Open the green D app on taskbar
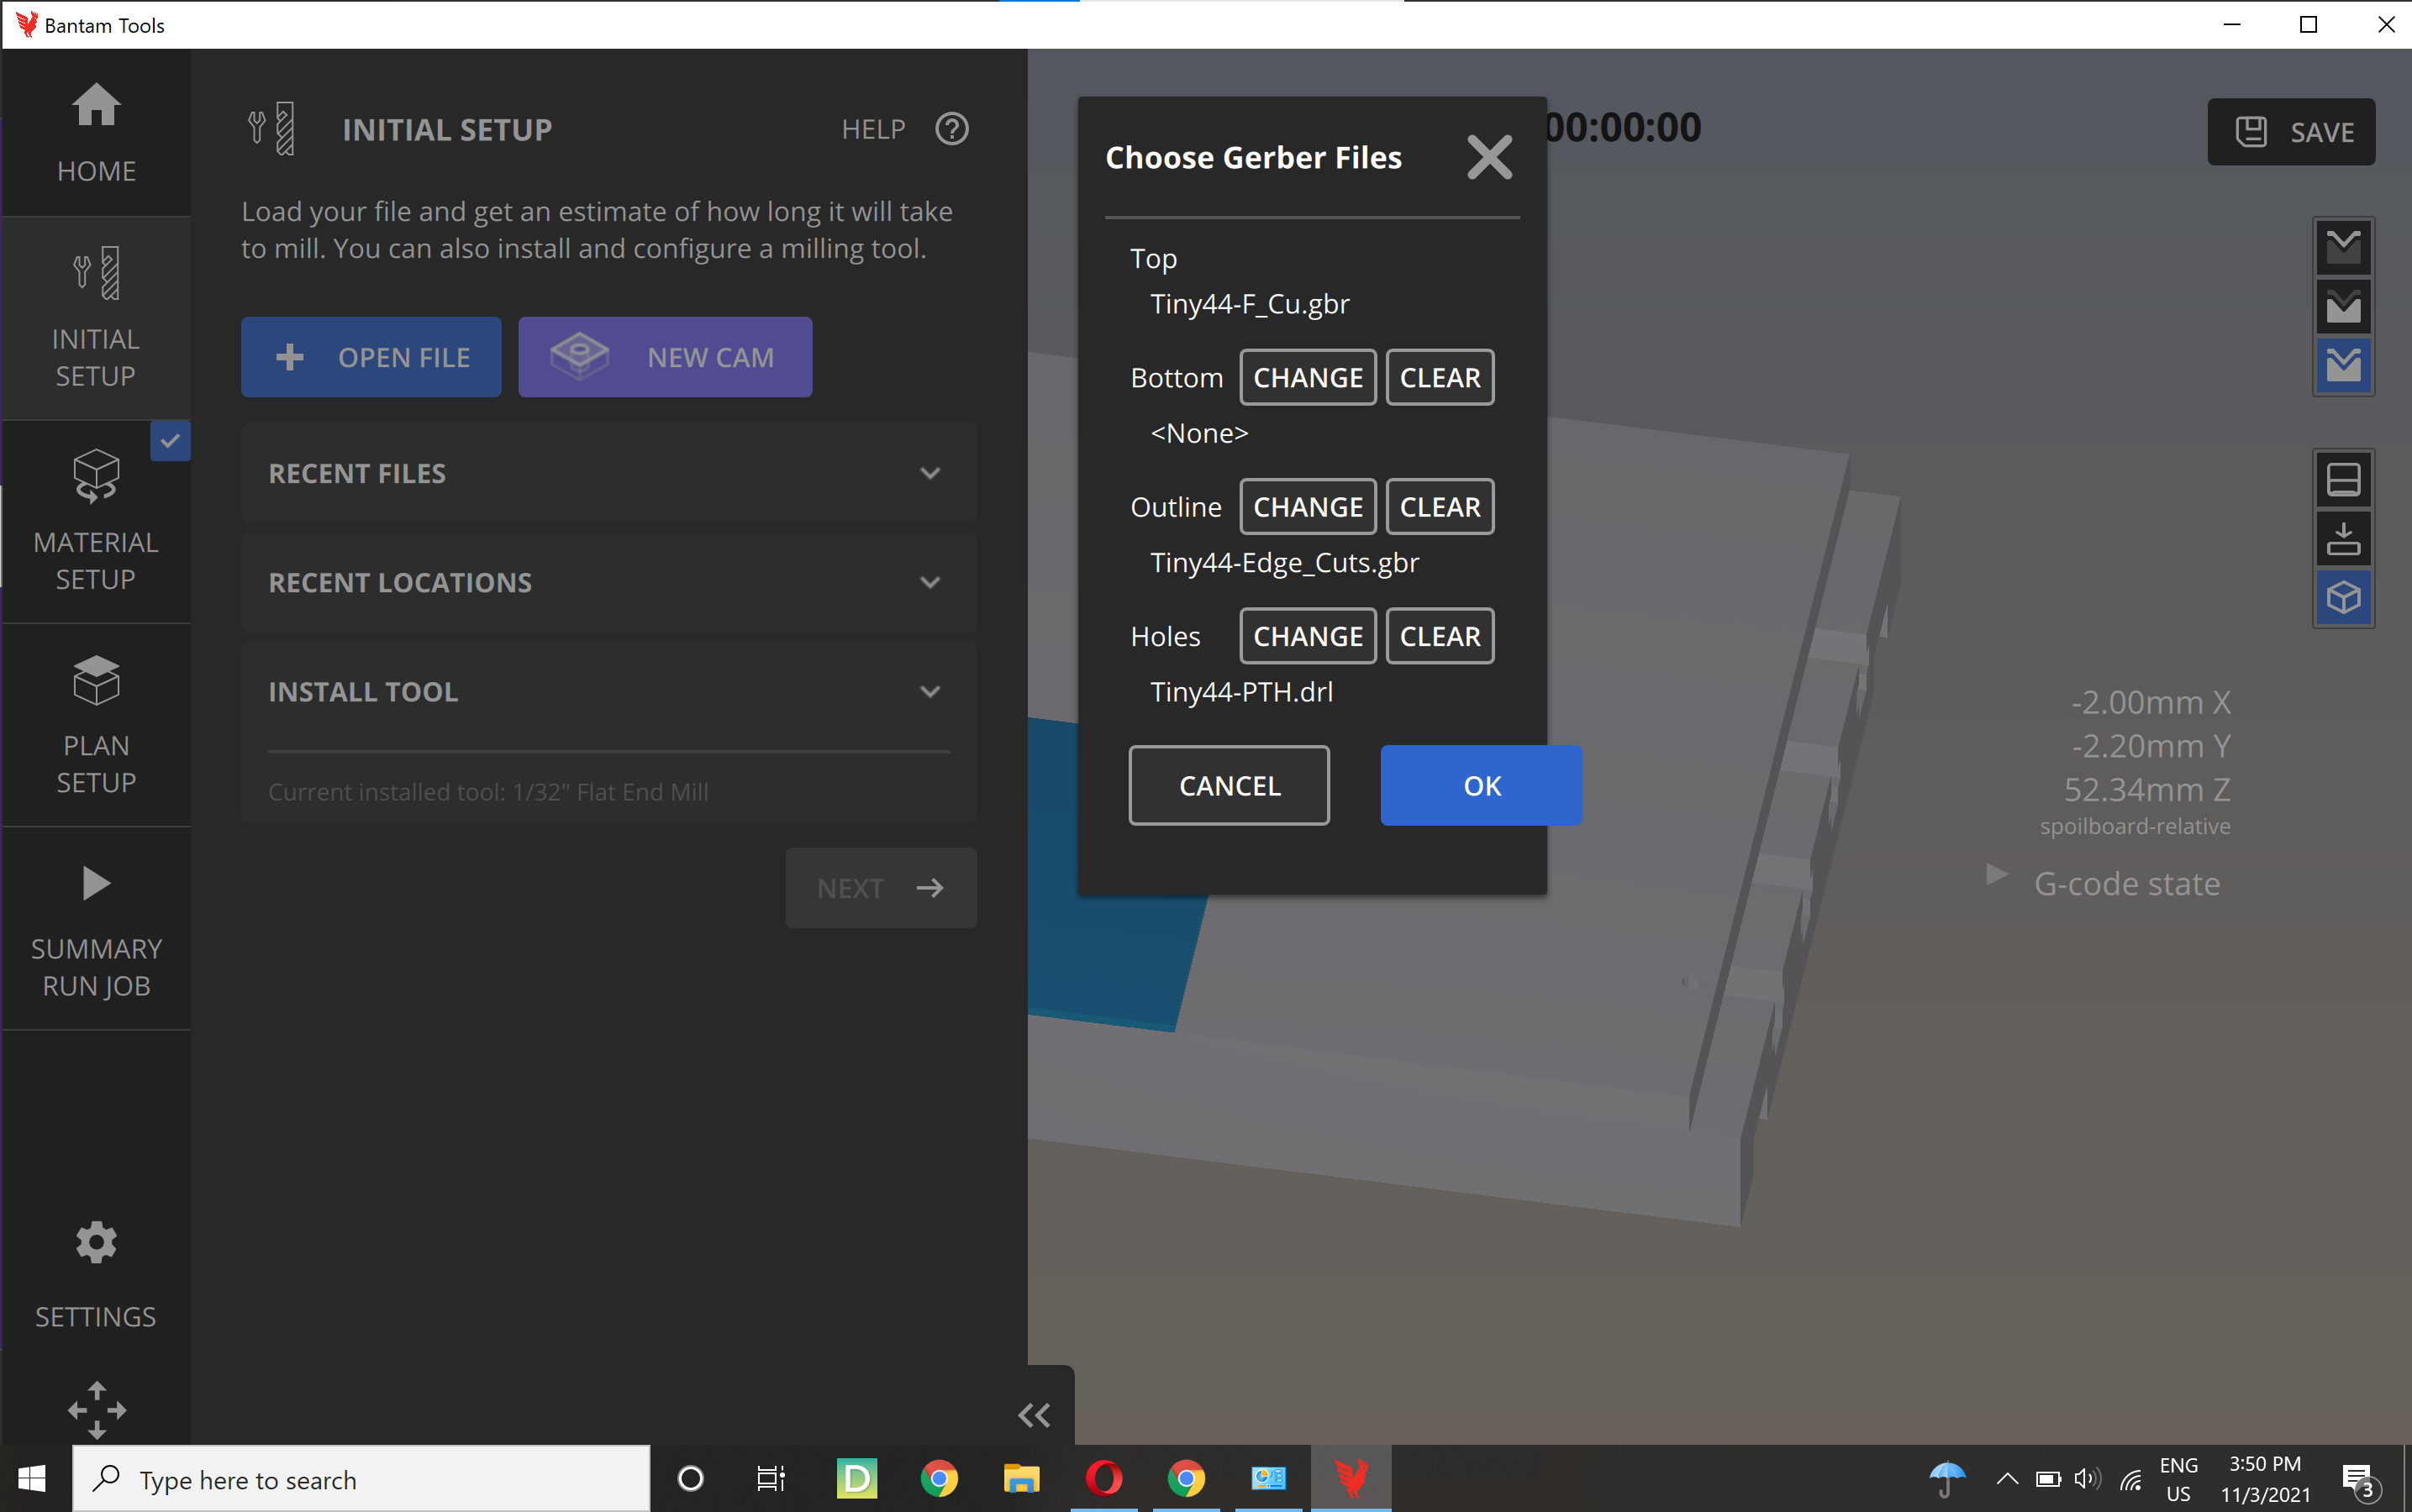Screen dimensions: 2412x1512 (x=856, y=1479)
